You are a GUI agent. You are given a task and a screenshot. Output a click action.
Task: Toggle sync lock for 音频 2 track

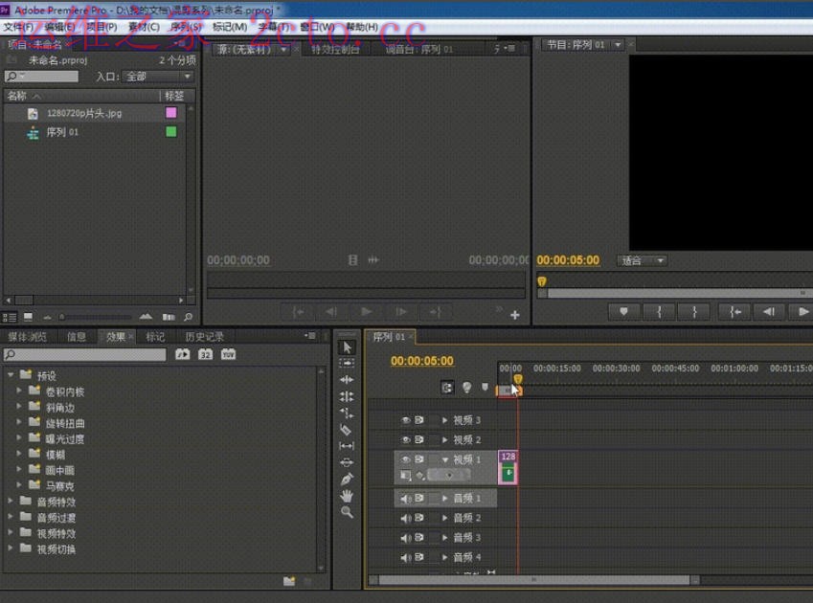click(419, 518)
